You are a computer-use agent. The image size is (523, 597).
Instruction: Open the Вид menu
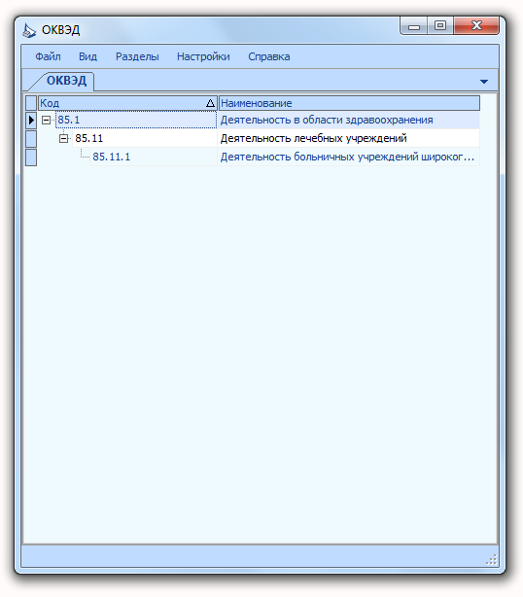coord(87,56)
